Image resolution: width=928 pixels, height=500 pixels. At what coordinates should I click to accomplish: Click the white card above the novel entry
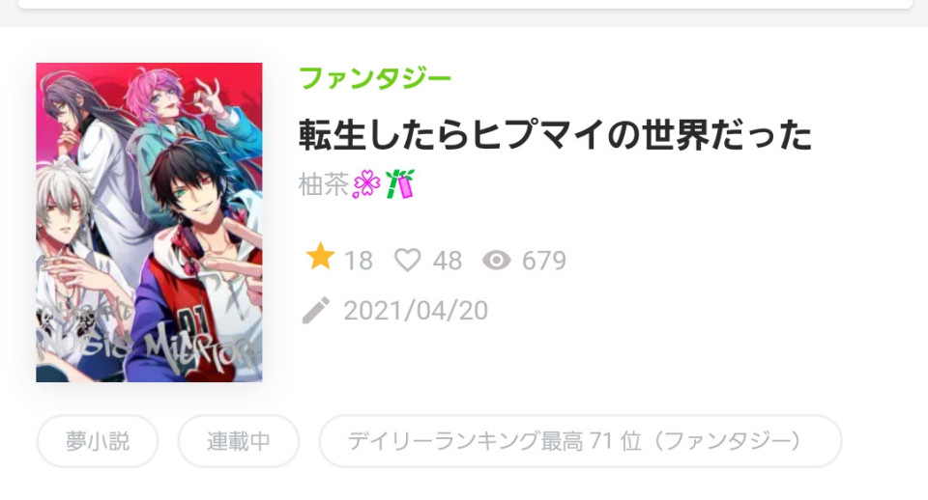(465, 4)
